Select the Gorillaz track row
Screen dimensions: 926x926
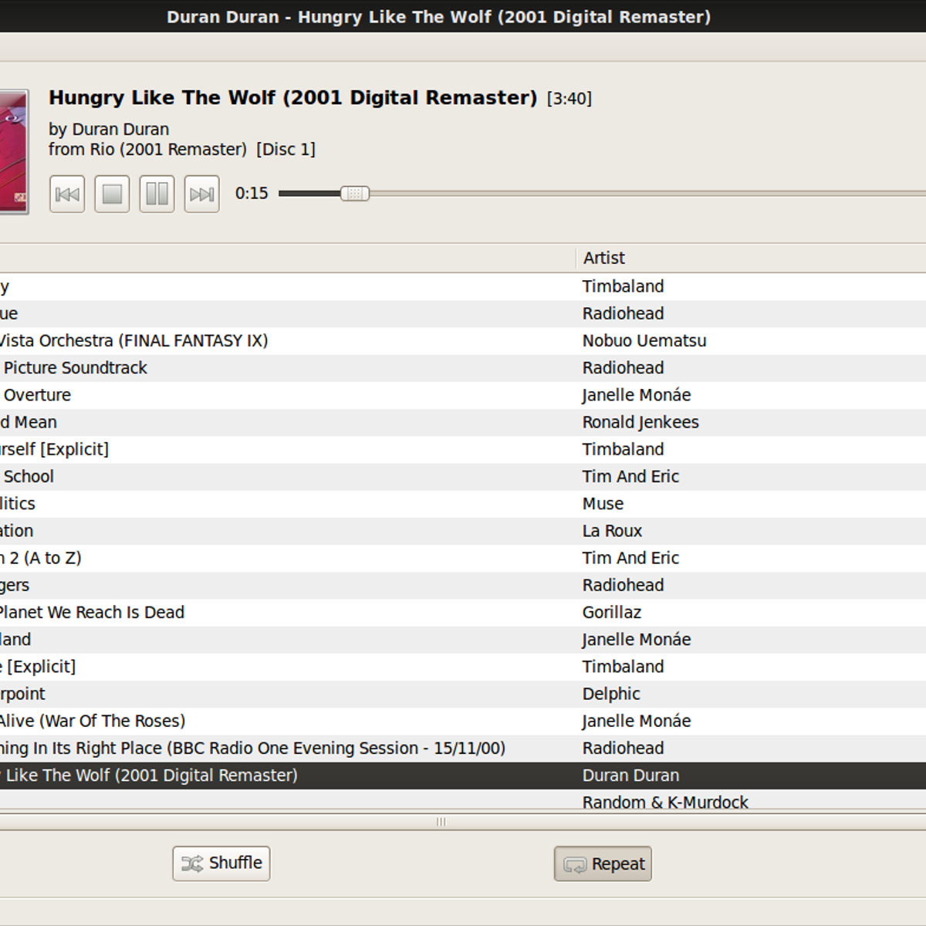[x=463, y=613]
